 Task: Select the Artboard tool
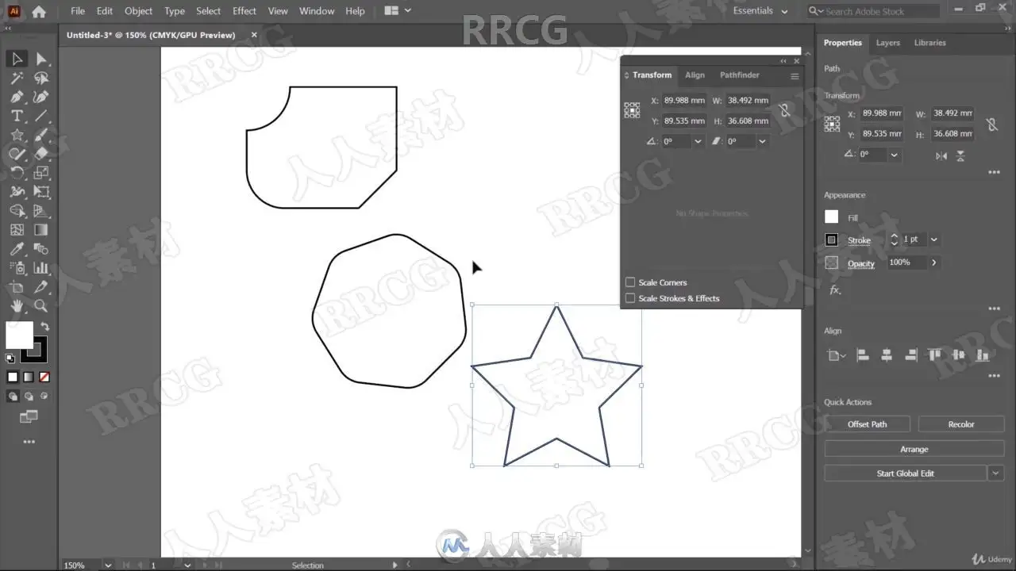(x=17, y=287)
